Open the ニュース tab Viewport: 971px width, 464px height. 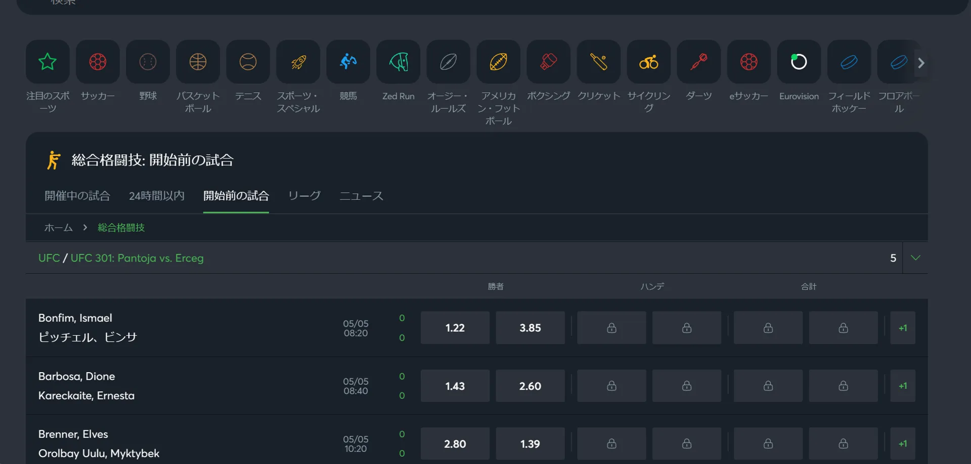tap(362, 196)
